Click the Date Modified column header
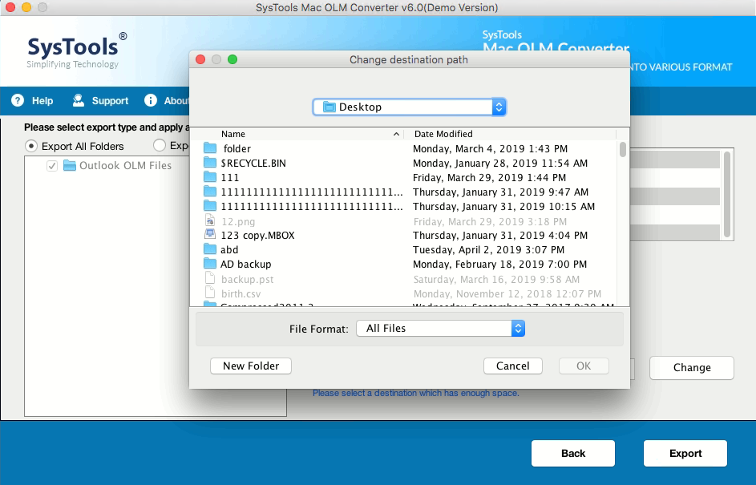Image resolution: width=756 pixels, height=485 pixels. 443,134
